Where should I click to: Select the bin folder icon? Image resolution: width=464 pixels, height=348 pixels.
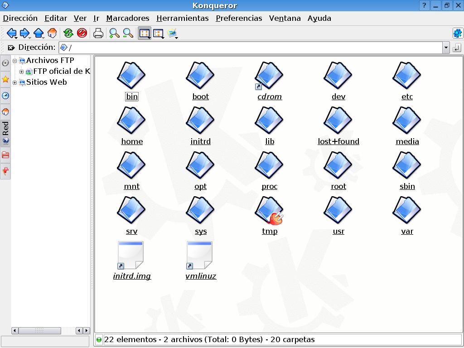click(131, 76)
